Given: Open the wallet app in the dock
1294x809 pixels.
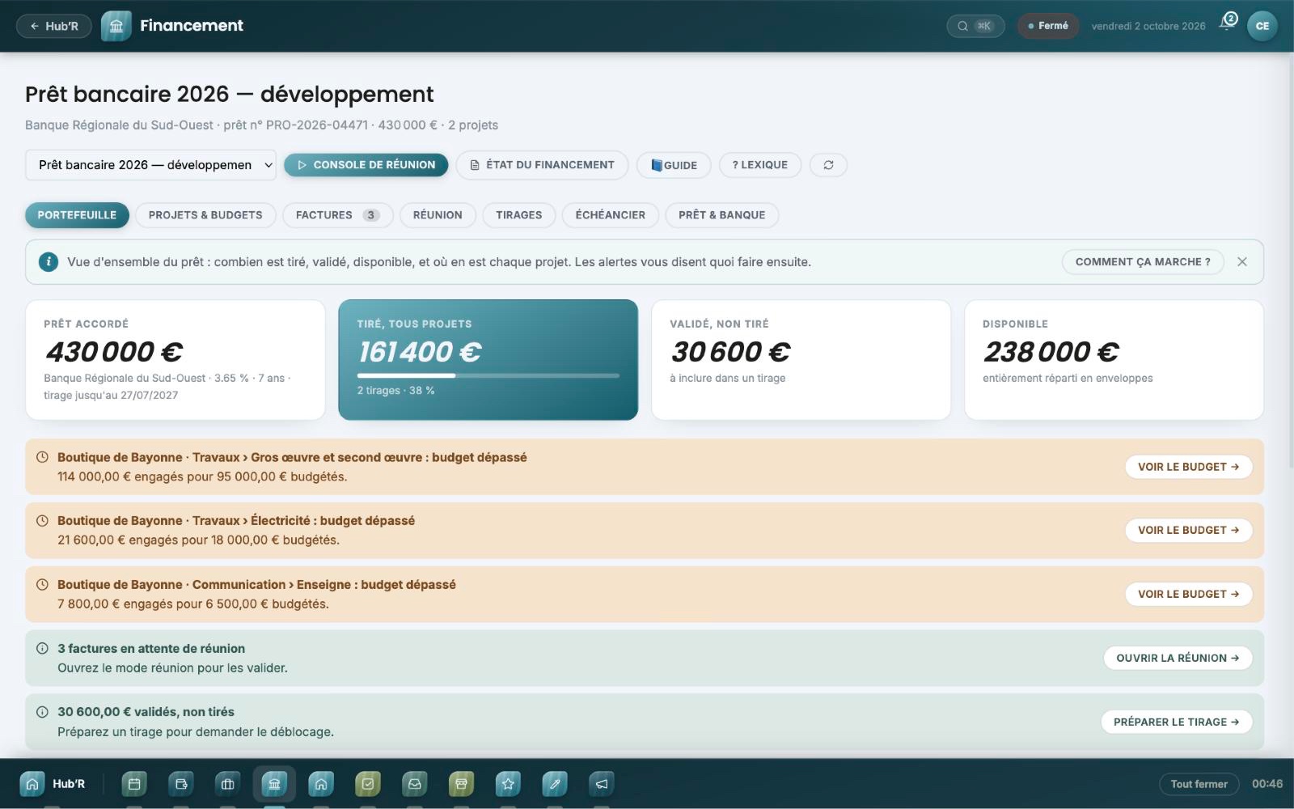Looking at the screenshot, I should (181, 783).
